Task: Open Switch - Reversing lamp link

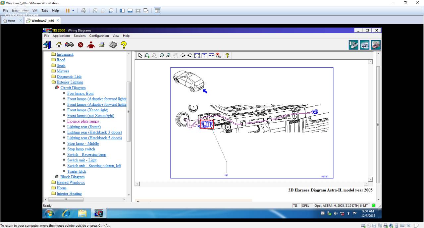Action: point(87,155)
